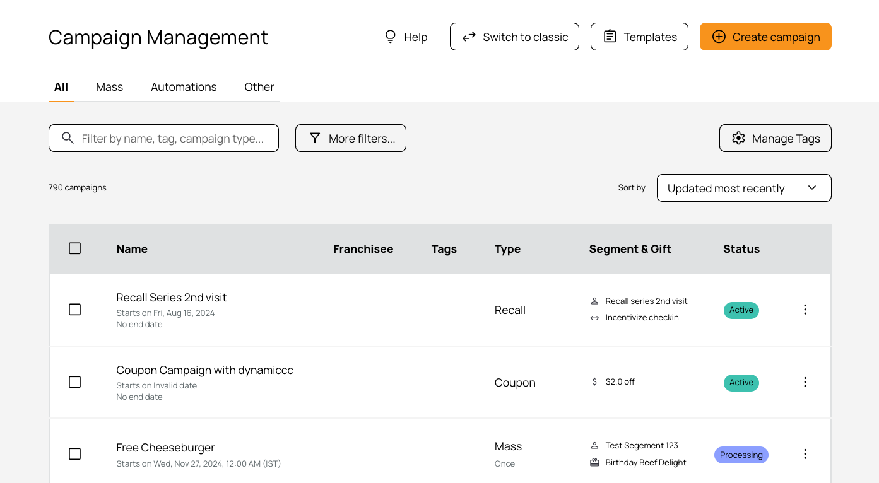879x483 pixels.
Task: Click the person icon beside Recall series 2nd visit segment
Action: point(594,301)
